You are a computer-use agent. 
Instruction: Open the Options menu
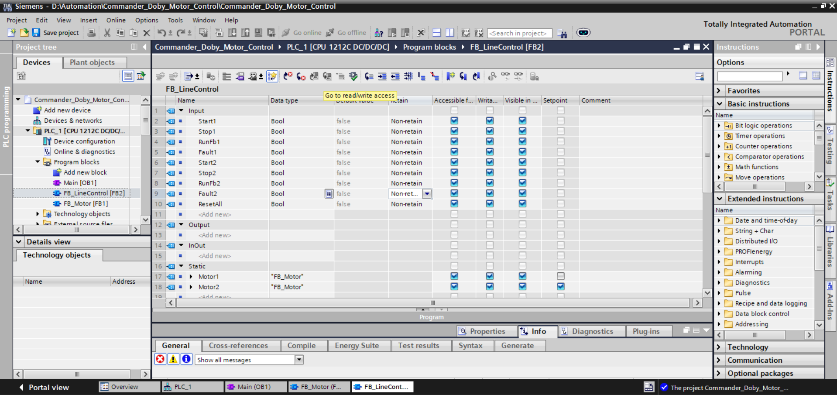point(147,20)
